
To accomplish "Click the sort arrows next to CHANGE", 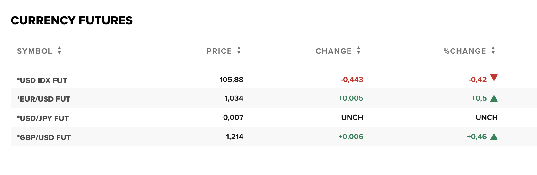I will tap(359, 50).
